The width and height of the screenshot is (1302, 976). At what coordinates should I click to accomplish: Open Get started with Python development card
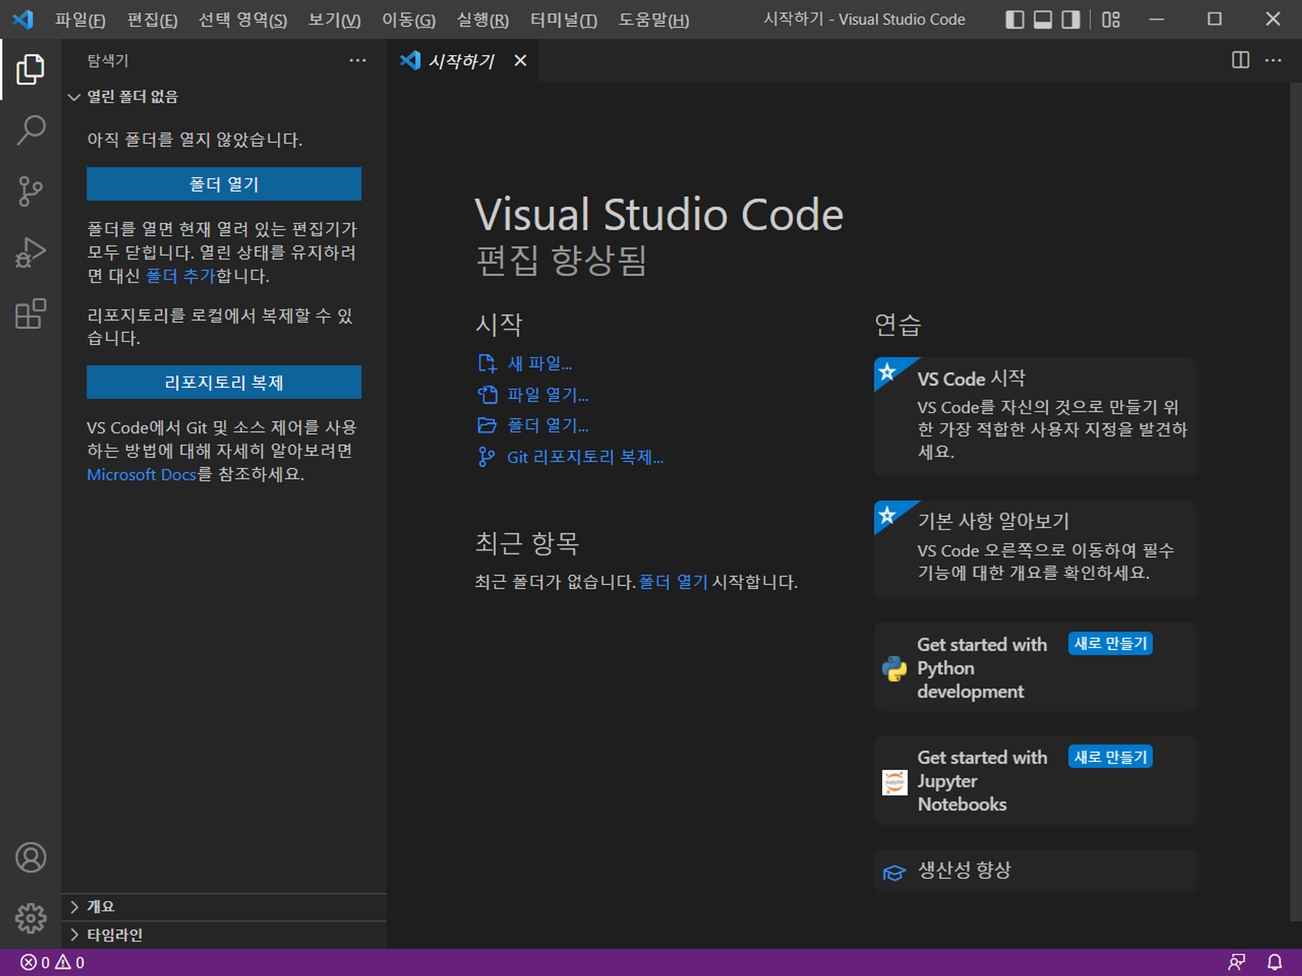(x=1035, y=668)
